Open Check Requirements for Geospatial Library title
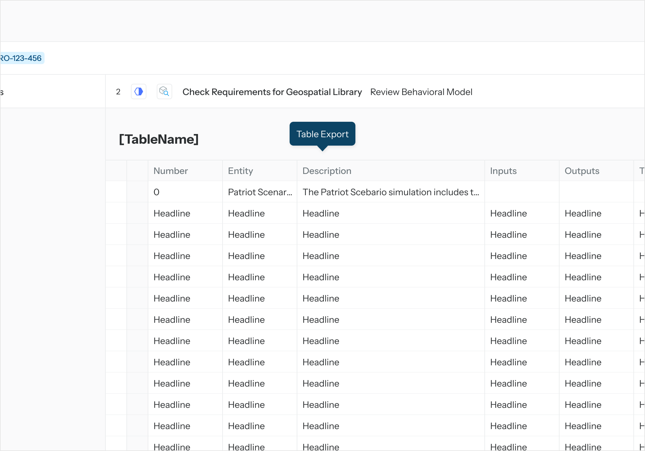This screenshot has height=451, width=645. (x=272, y=92)
